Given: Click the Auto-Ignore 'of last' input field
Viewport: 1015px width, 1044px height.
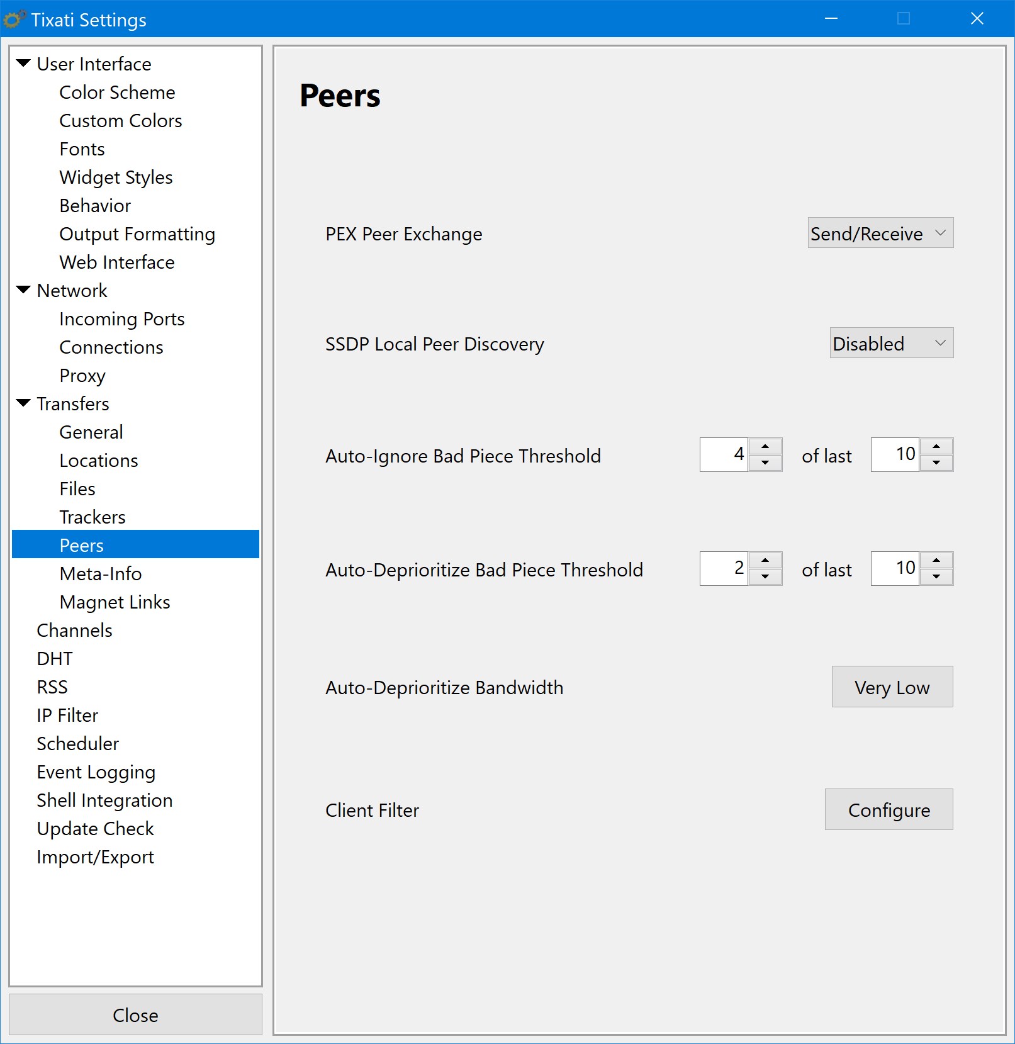Looking at the screenshot, I should point(895,454).
